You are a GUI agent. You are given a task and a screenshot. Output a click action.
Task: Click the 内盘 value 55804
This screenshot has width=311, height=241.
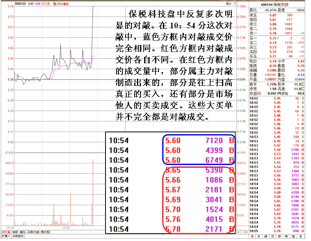(300, 79)
